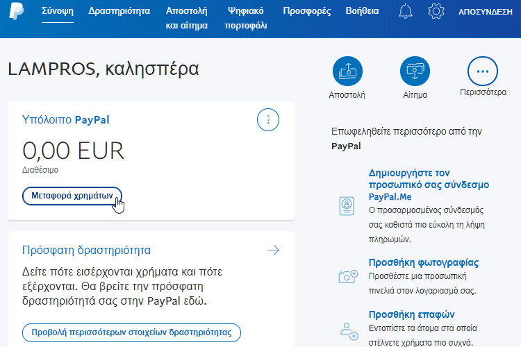
Task: Click the Προσθέστε μια προσωπική πινελιά description
Action: [422, 284]
